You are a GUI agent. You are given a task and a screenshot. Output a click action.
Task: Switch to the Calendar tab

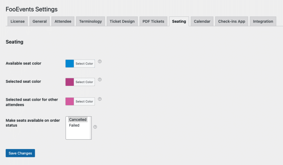[202, 21]
